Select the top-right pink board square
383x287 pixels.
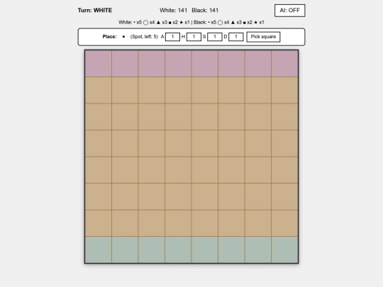coord(284,64)
